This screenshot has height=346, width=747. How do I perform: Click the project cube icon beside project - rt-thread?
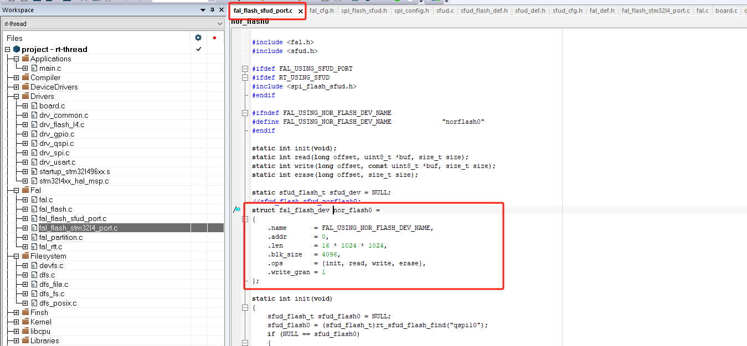tap(17, 49)
